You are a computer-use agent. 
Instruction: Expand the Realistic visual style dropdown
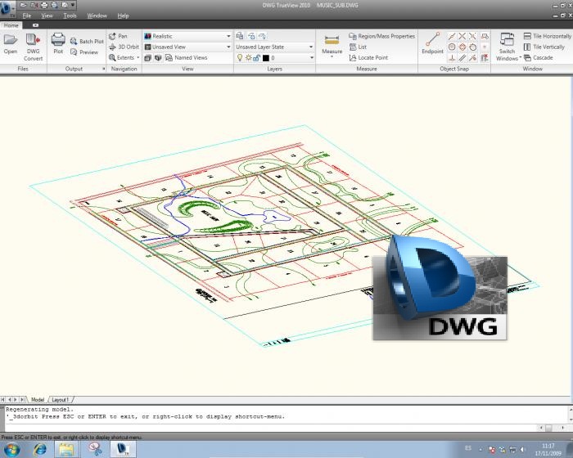coord(228,36)
